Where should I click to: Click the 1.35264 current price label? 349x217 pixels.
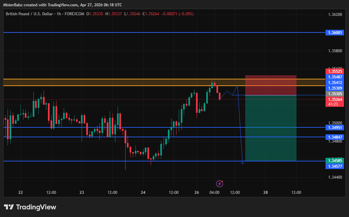334,99
